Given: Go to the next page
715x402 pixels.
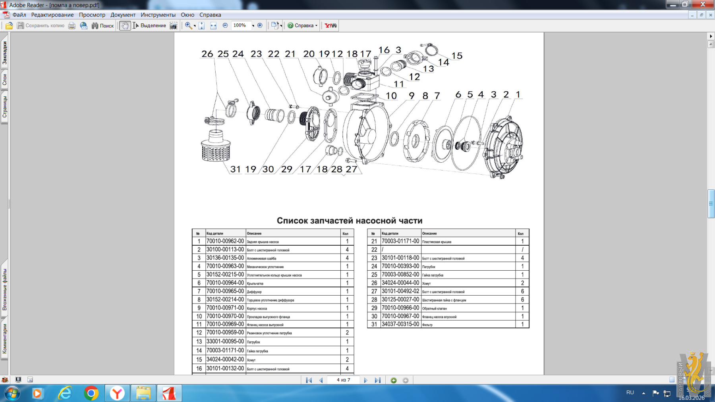Looking at the screenshot, I should (365, 380).
